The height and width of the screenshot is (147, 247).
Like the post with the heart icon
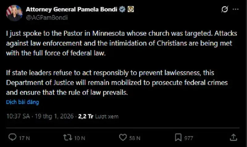tap(123, 137)
